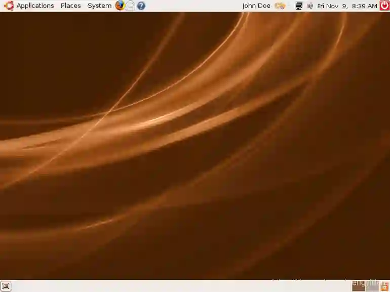The width and height of the screenshot is (390, 292).
Task: Click the Ubuntu logo beside Applications
Action: (x=9, y=6)
